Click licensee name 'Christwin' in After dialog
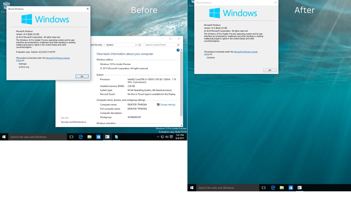This screenshot has width=351, height=197. pyautogui.click(x=211, y=58)
